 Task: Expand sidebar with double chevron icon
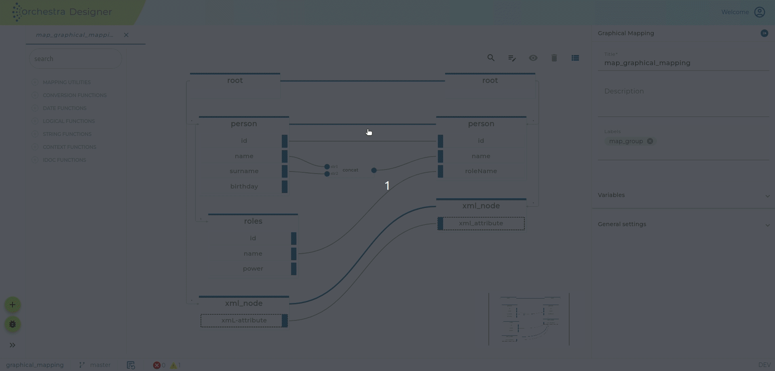[x=13, y=345]
